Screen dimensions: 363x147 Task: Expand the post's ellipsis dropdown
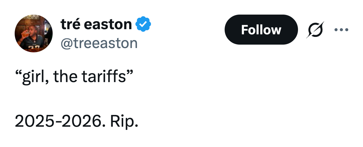[x=341, y=29]
